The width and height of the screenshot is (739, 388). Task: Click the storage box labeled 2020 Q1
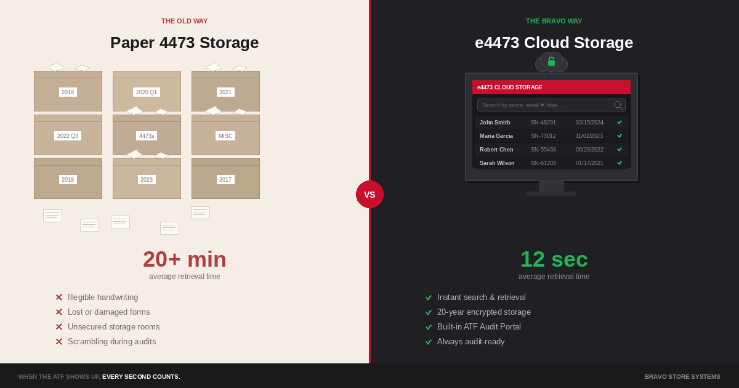click(147, 91)
